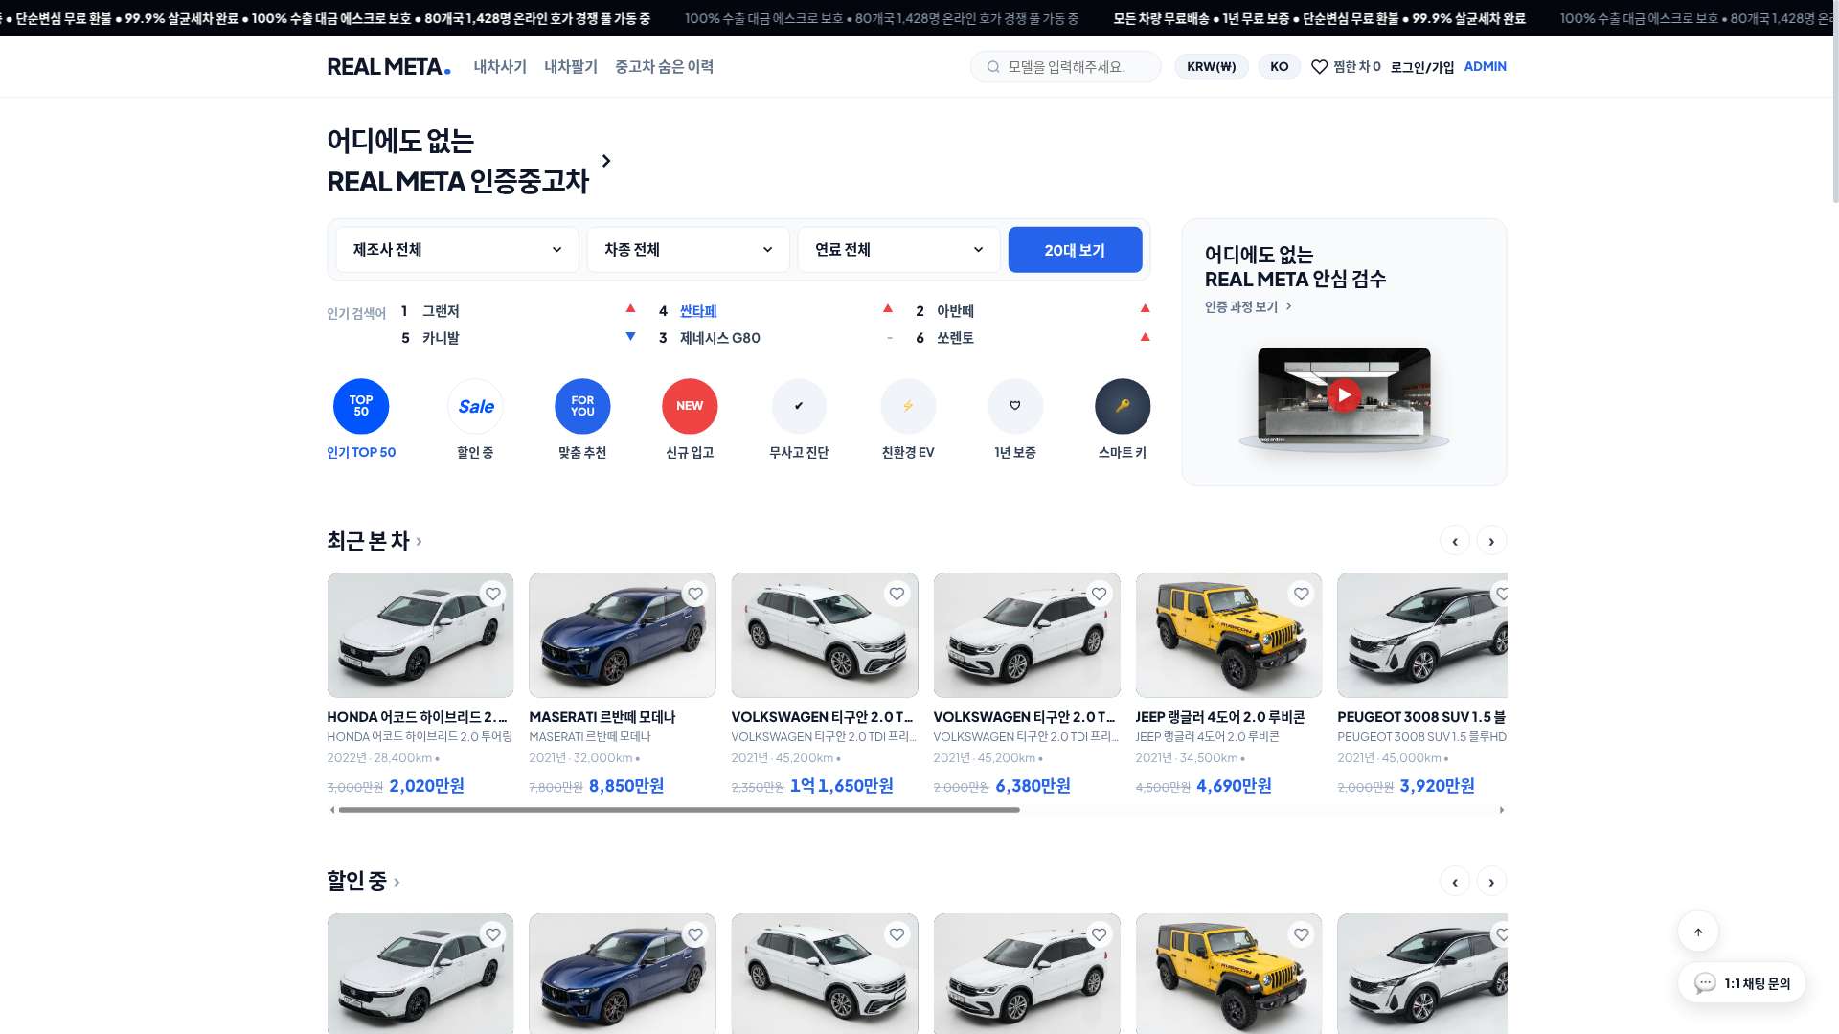
Task: Click the 로그인/가입 link
Action: click(x=1422, y=67)
